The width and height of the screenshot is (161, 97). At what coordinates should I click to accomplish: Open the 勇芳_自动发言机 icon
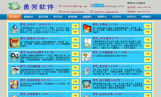pyautogui.click(x=87, y=95)
